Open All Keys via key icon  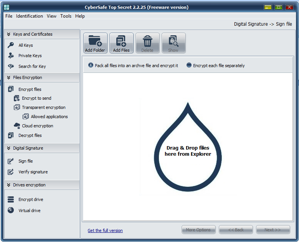point(11,45)
